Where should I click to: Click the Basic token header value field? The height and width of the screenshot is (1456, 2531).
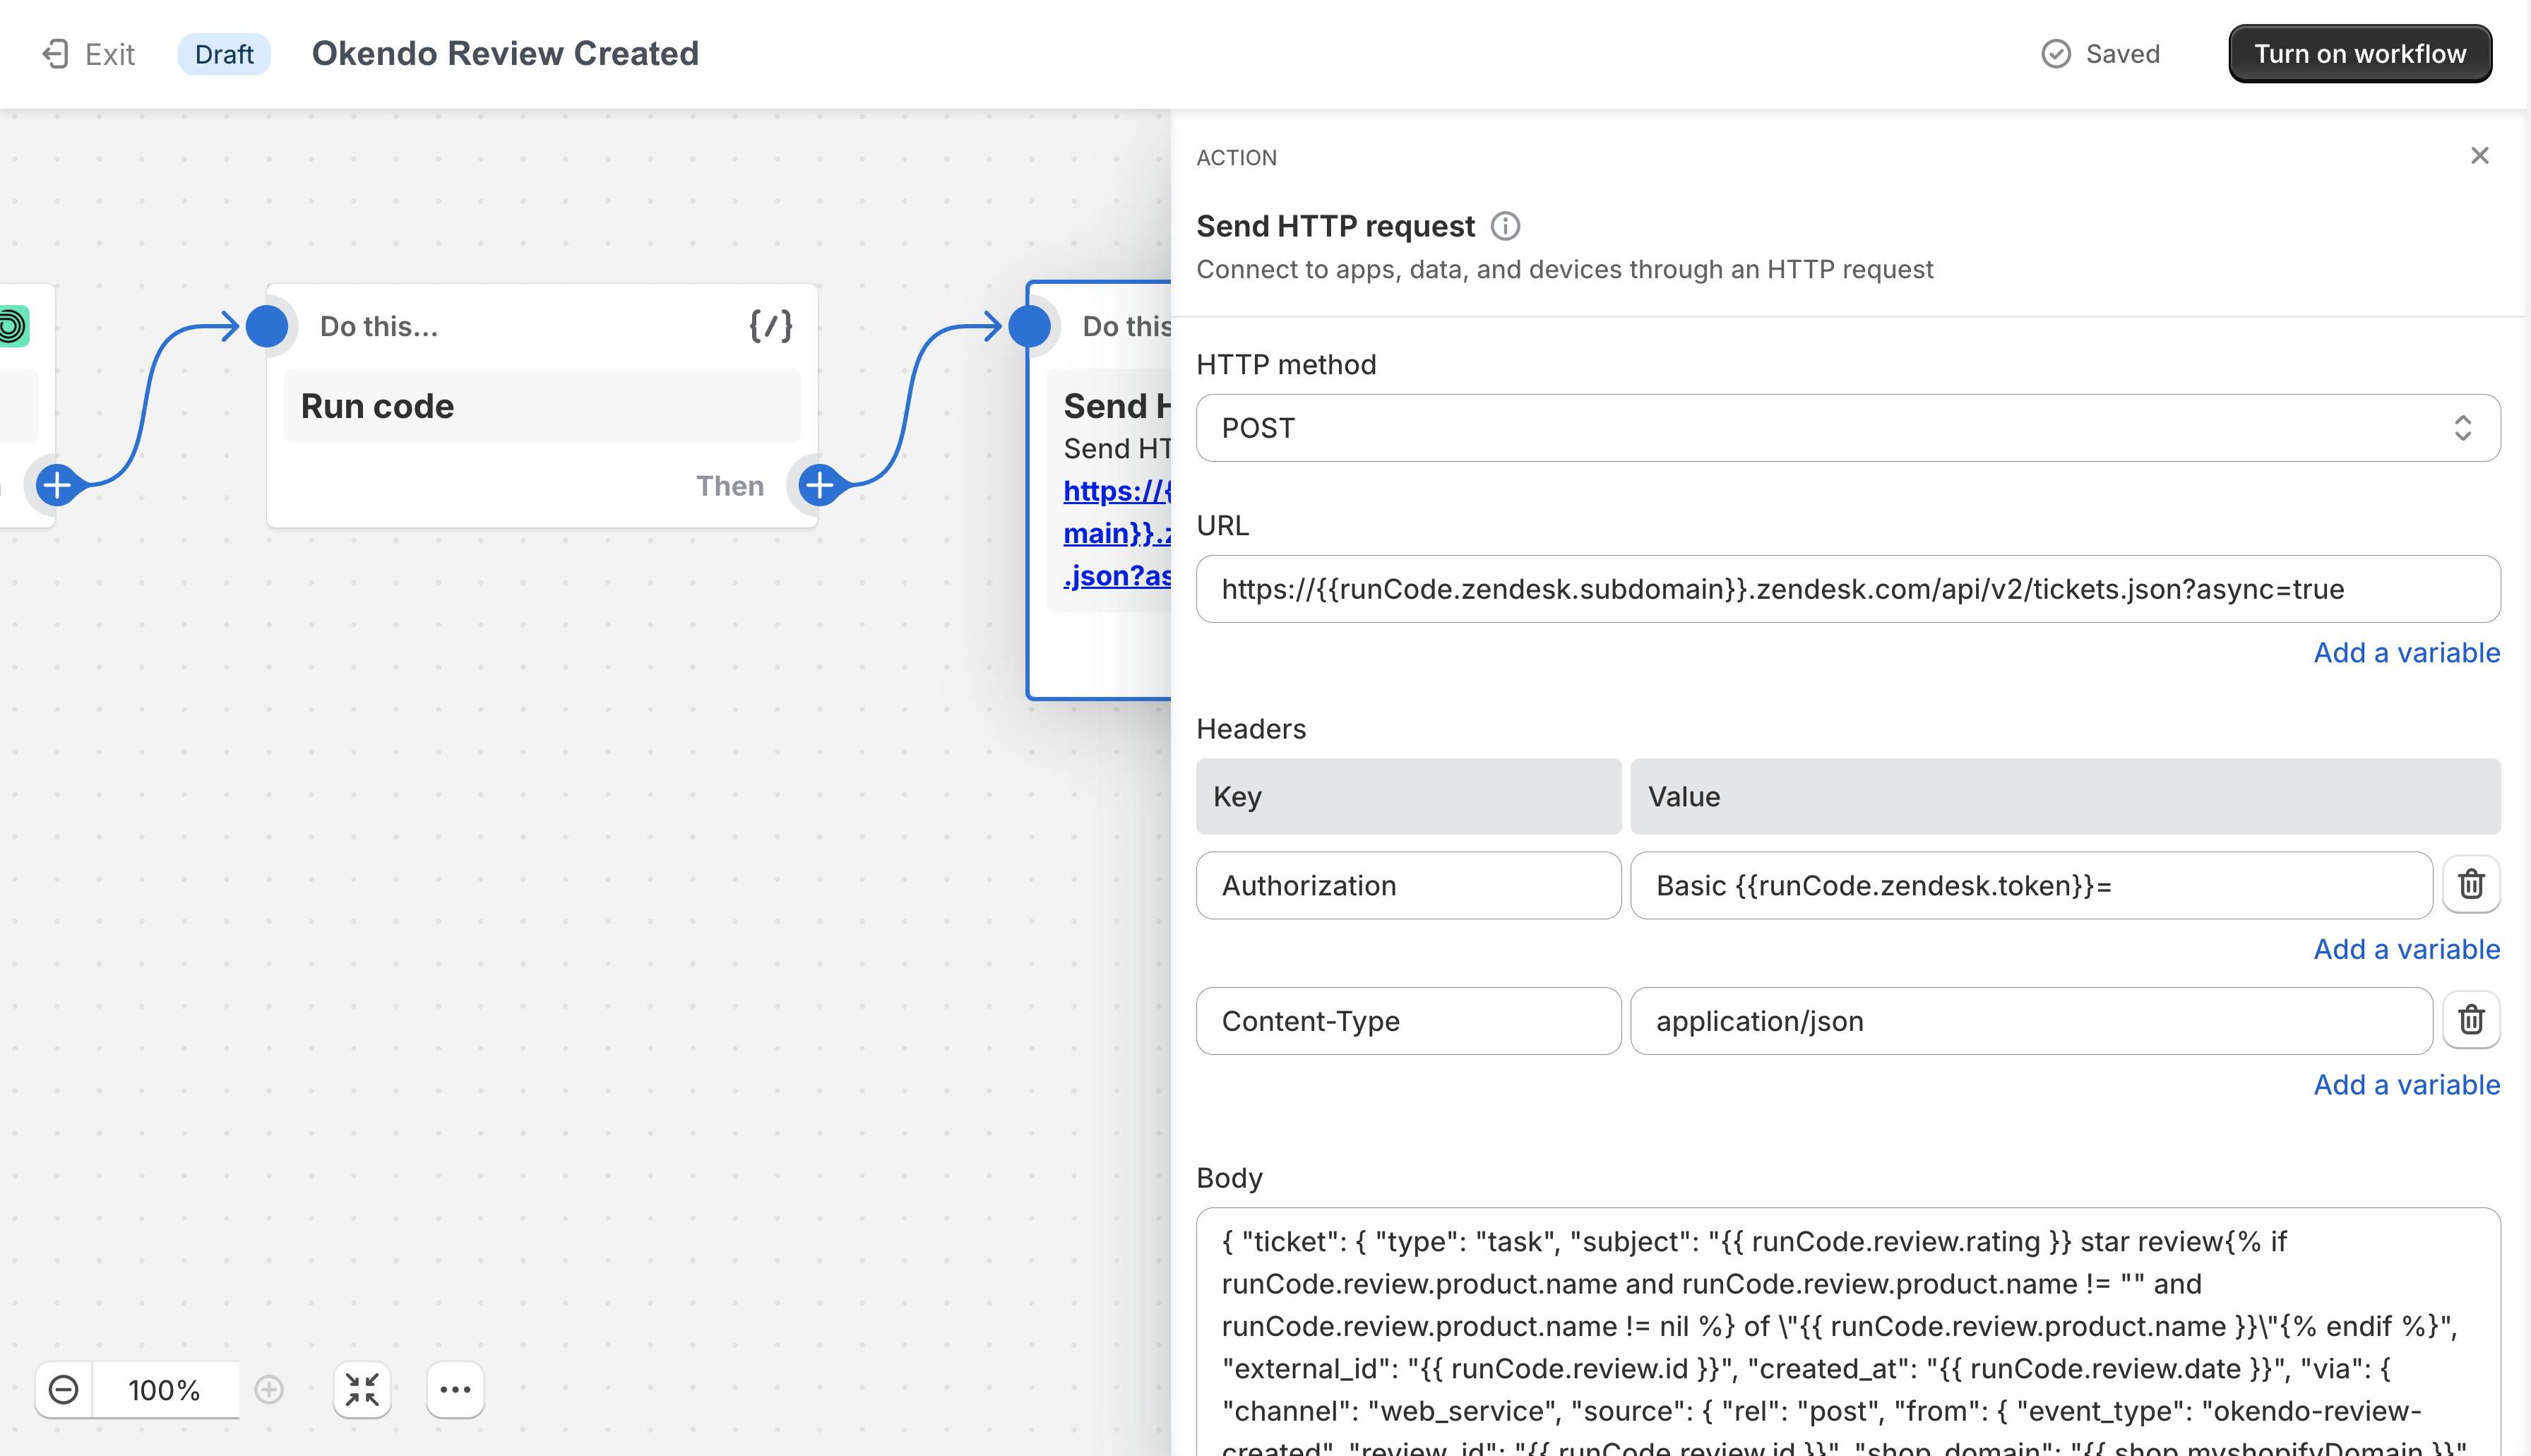click(2030, 885)
